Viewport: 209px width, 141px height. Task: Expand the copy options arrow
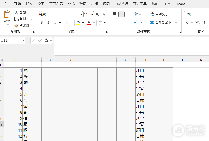pyautogui.click(x=31, y=19)
